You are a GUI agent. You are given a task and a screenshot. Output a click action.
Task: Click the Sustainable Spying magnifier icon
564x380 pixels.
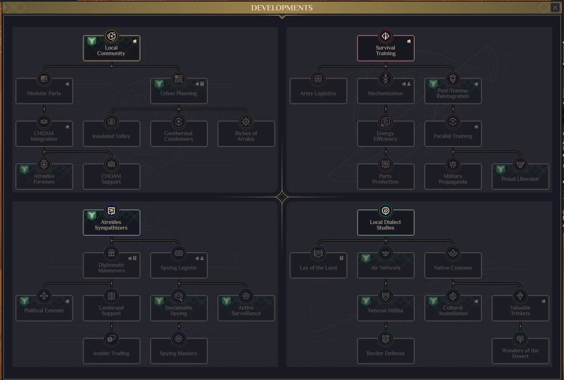click(179, 296)
